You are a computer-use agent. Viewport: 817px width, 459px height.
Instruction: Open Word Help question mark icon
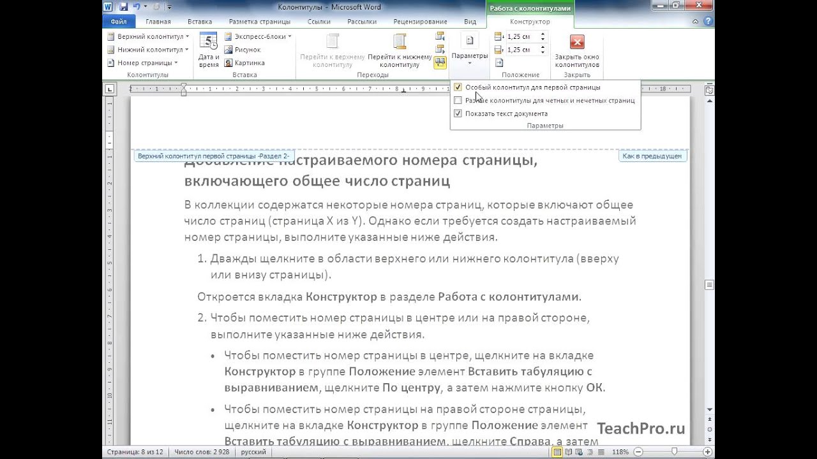tap(708, 22)
